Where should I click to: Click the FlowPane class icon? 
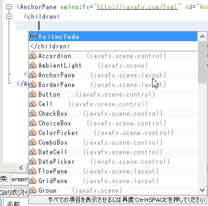[33, 171]
